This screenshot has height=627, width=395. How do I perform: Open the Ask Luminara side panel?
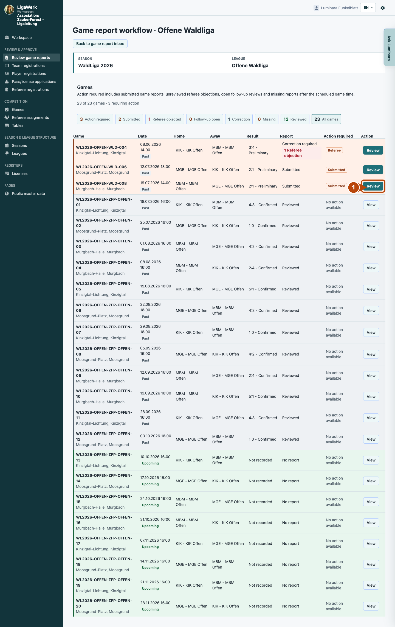tap(389, 47)
